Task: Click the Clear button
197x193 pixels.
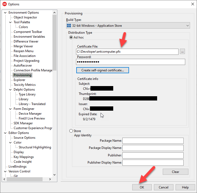Action: click(175, 172)
